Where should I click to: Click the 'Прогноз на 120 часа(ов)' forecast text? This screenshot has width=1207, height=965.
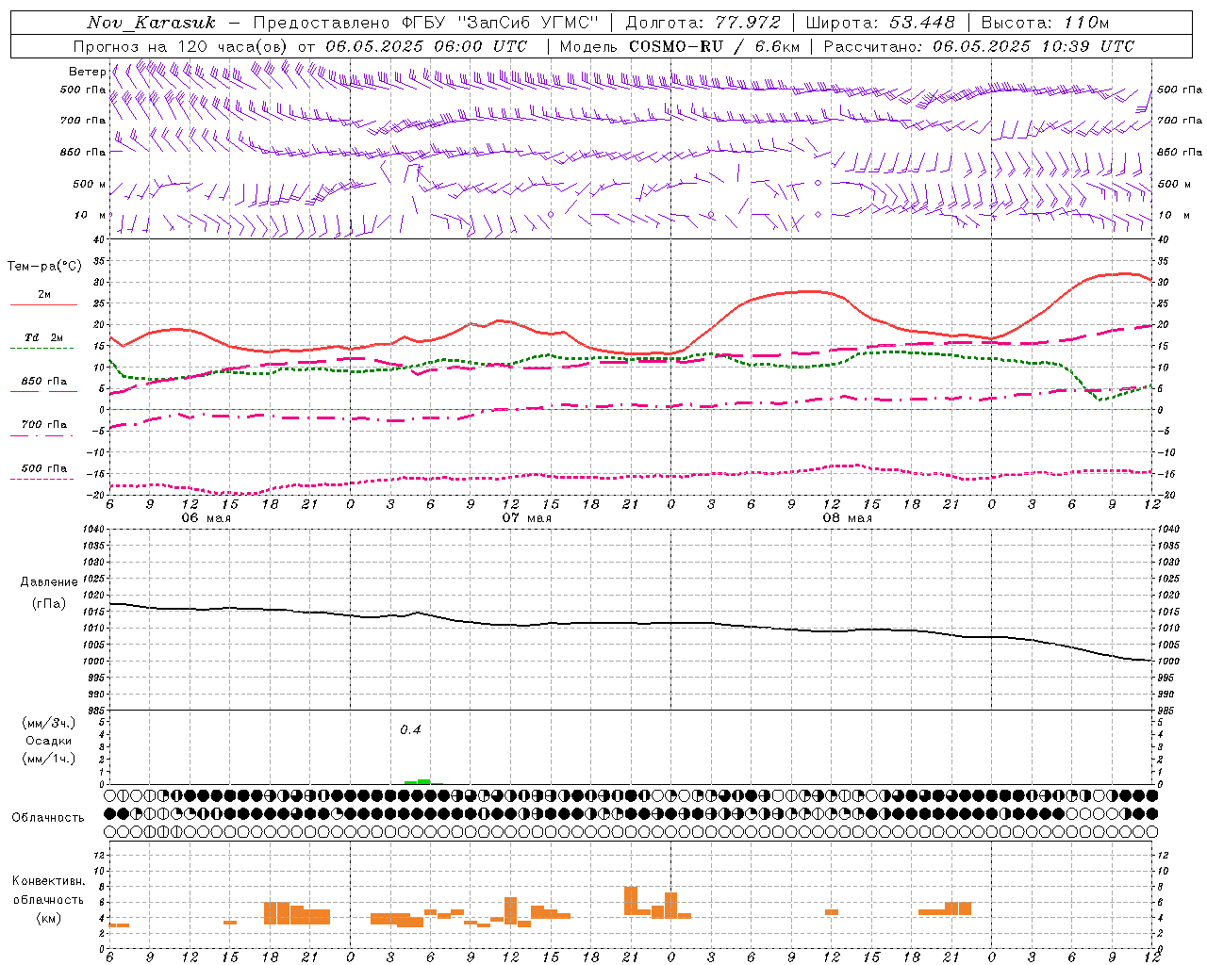pos(182,46)
